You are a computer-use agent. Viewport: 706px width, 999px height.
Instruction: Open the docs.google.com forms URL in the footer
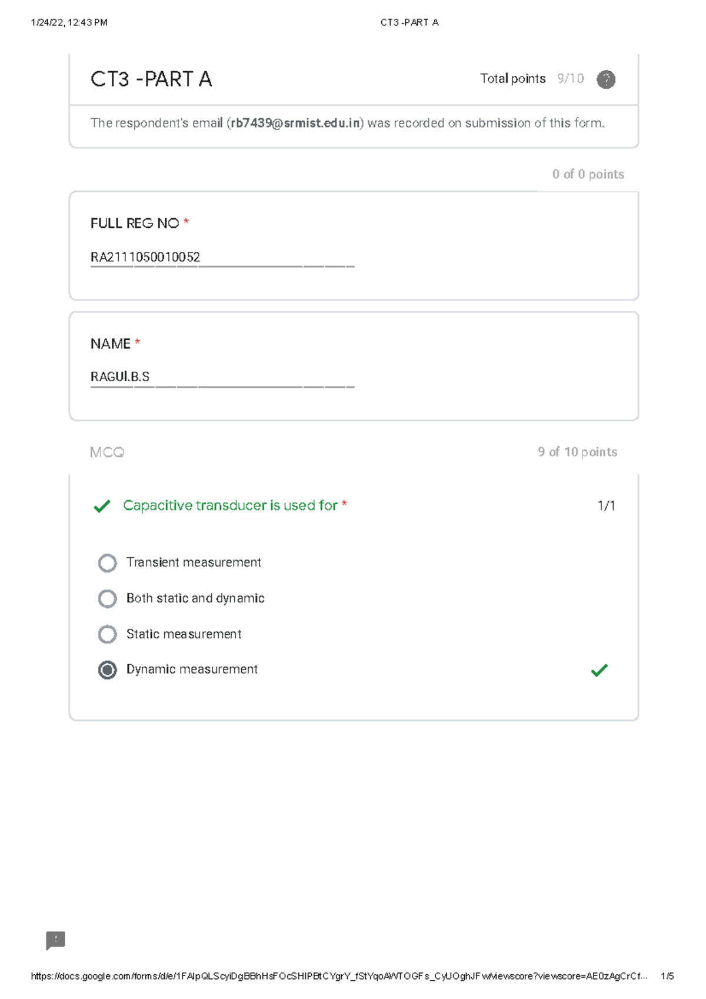[338, 976]
